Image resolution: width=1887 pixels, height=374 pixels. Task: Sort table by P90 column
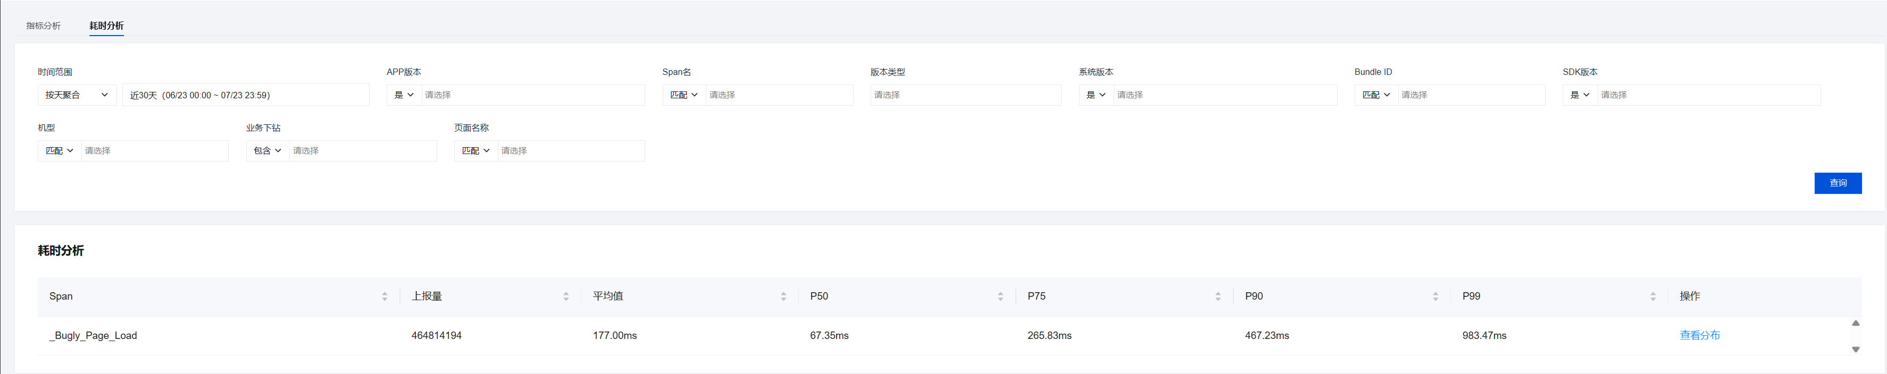tap(1435, 296)
